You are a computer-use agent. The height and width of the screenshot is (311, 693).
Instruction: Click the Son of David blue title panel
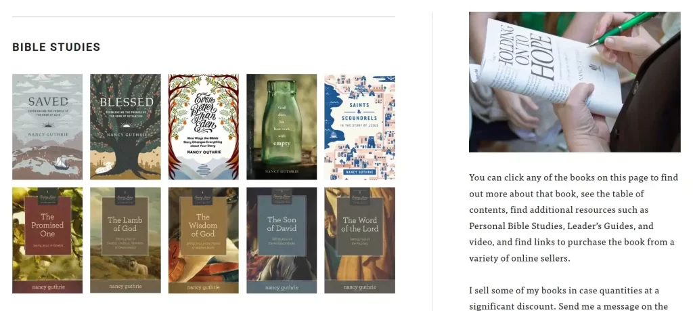pos(282,226)
